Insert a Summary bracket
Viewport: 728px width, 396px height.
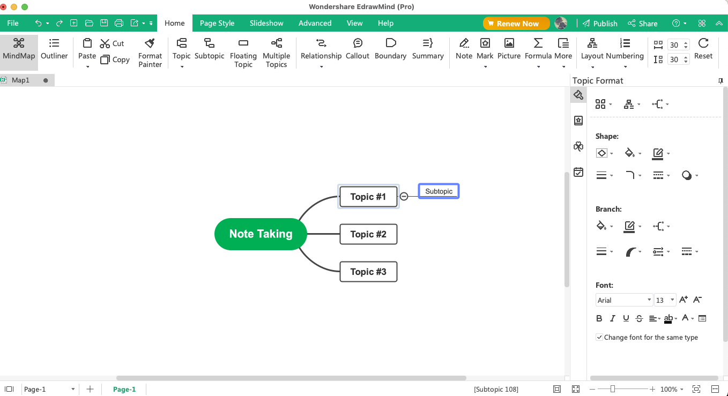coord(428,49)
